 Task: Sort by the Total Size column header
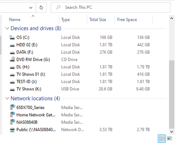point(98,20)
